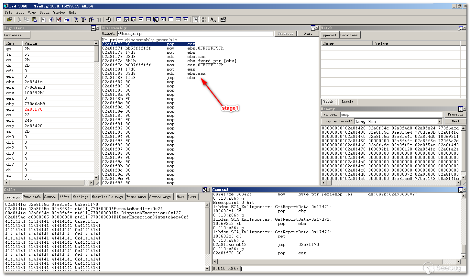Toggle Typecast in the Watch panel
The height and width of the screenshot is (277, 470).
329,35
